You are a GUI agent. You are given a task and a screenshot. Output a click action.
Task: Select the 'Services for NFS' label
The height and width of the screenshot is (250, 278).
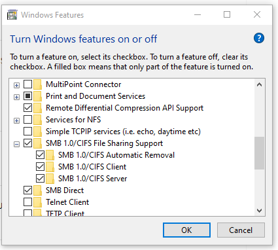pyautogui.click(x=73, y=120)
